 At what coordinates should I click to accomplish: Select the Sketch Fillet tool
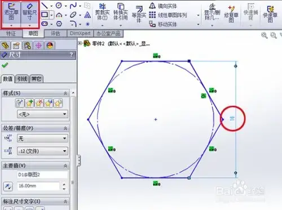(73, 24)
